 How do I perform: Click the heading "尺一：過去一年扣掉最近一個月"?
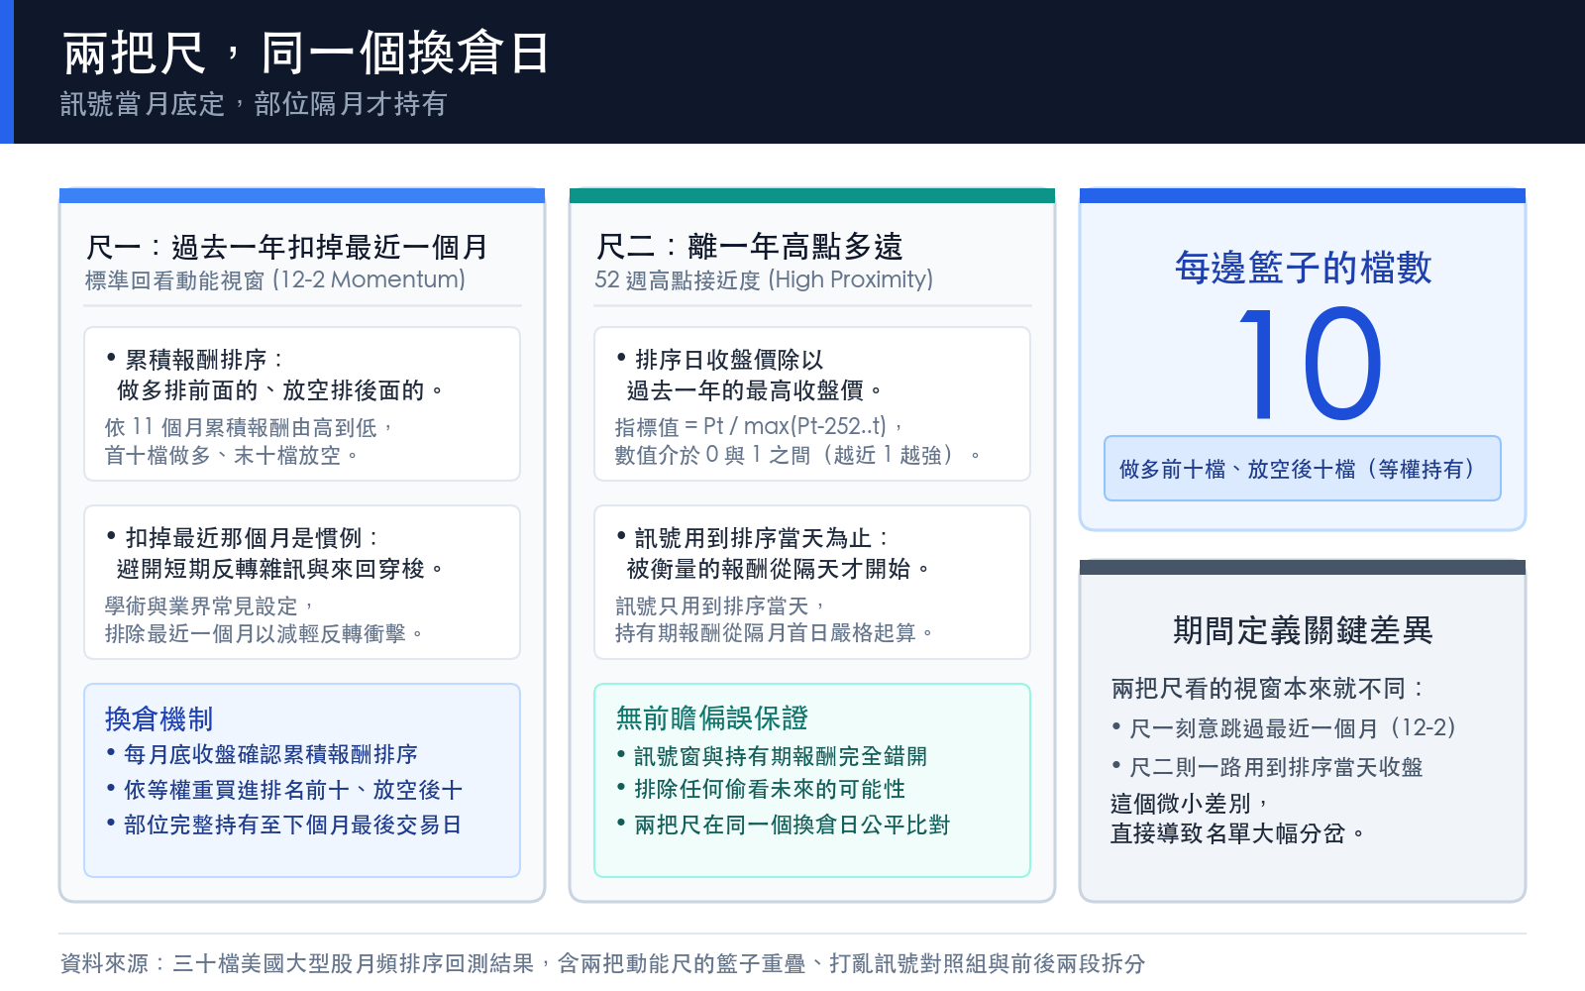click(x=287, y=247)
